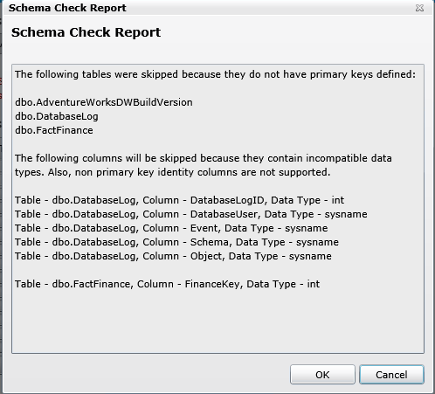Click the Event column name
The height and width of the screenshot is (394, 435).
(x=204, y=228)
